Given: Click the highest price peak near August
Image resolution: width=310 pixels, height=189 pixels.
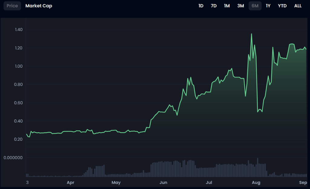Looking at the screenshot, I should (251, 34).
